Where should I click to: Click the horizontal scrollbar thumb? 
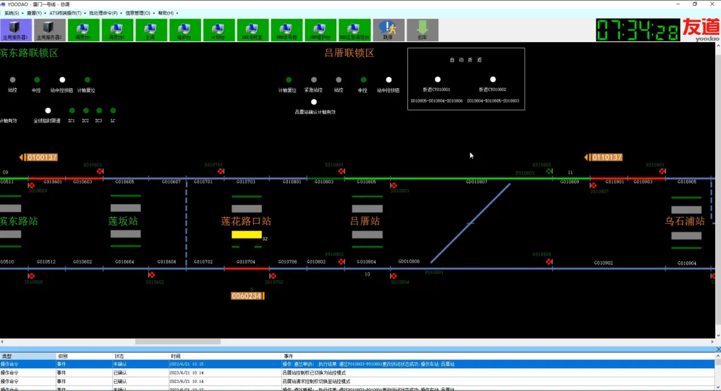[x=178, y=341]
